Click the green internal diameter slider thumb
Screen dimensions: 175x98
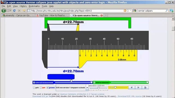click(x=147, y=82)
